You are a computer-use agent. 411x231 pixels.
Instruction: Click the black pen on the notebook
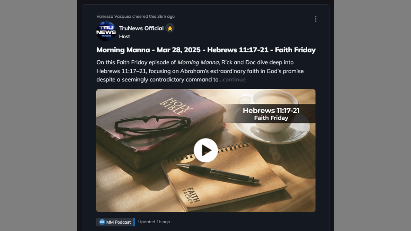point(218,173)
